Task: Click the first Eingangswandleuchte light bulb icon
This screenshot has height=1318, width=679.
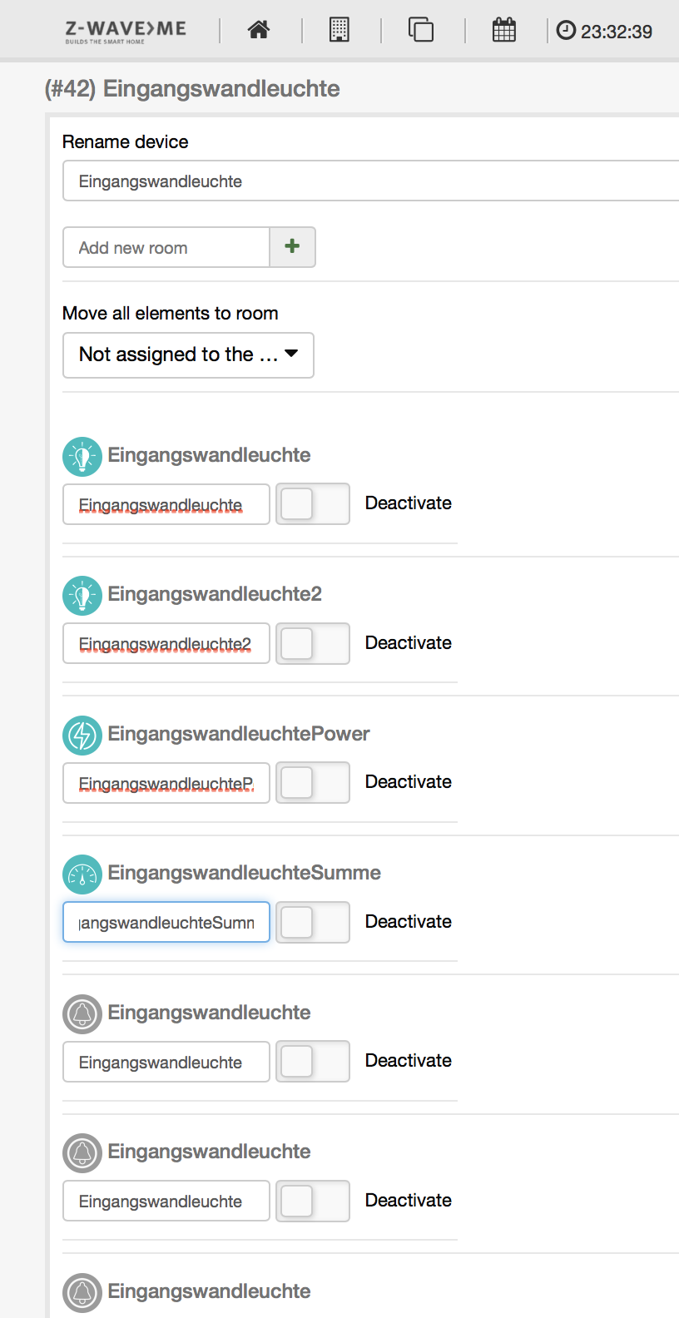Action: pyautogui.click(x=82, y=457)
